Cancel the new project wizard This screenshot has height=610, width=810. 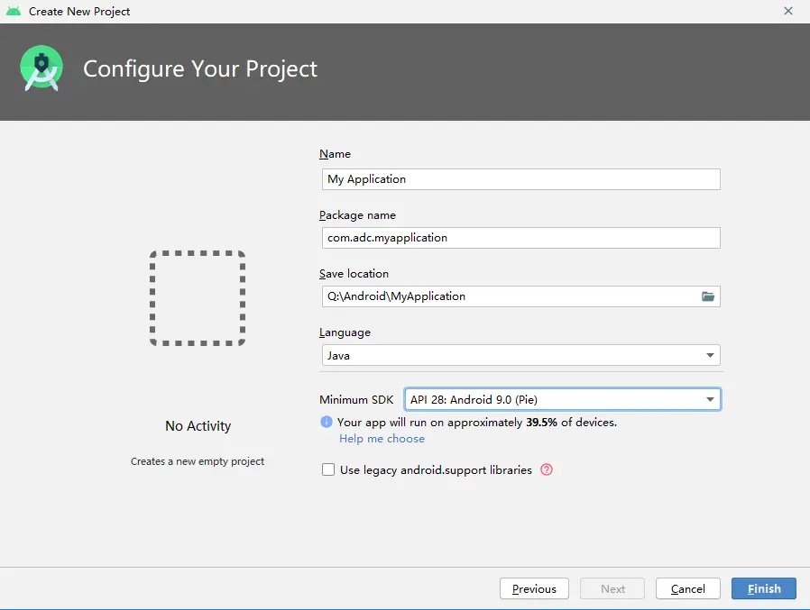[687, 588]
